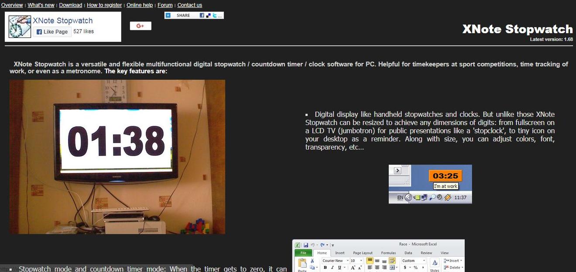
Task: Open the Custom number format dropdown
Action: pos(423,261)
